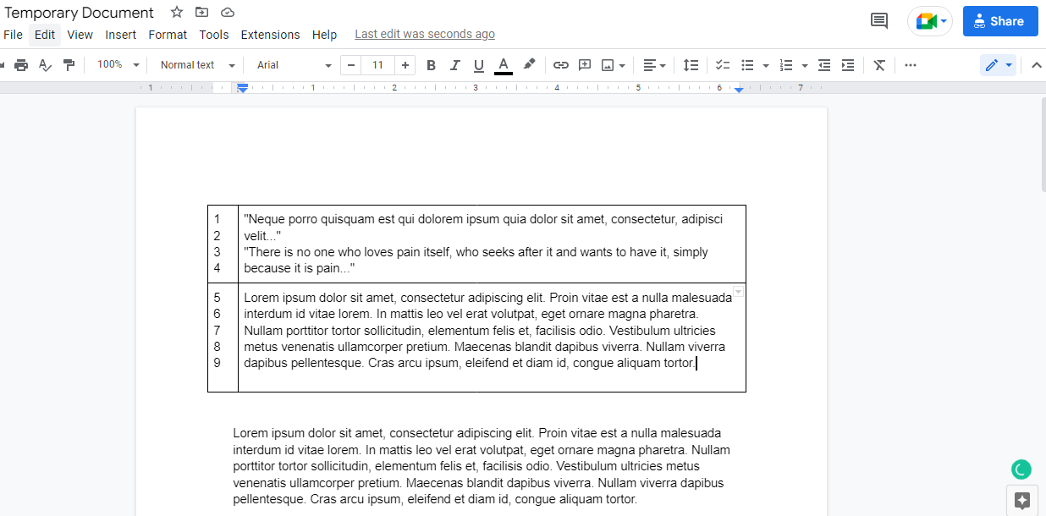Insert a link

click(560, 64)
